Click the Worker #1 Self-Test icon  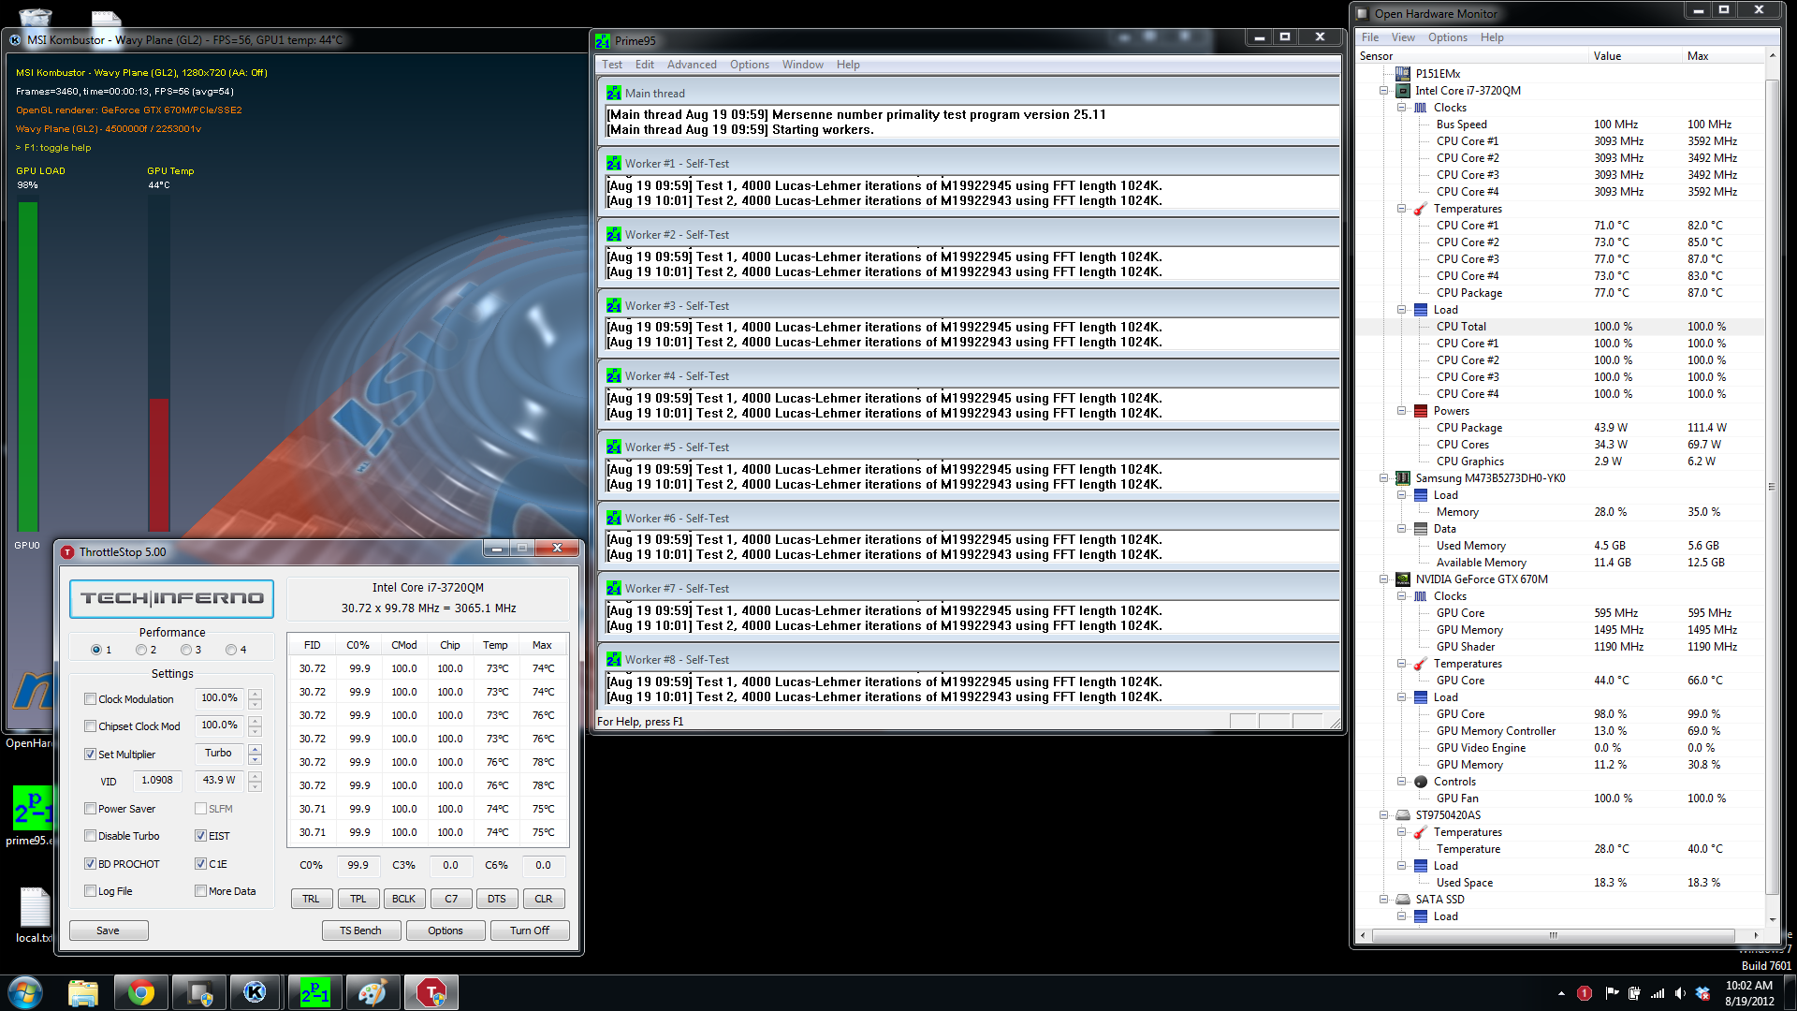[x=613, y=164]
